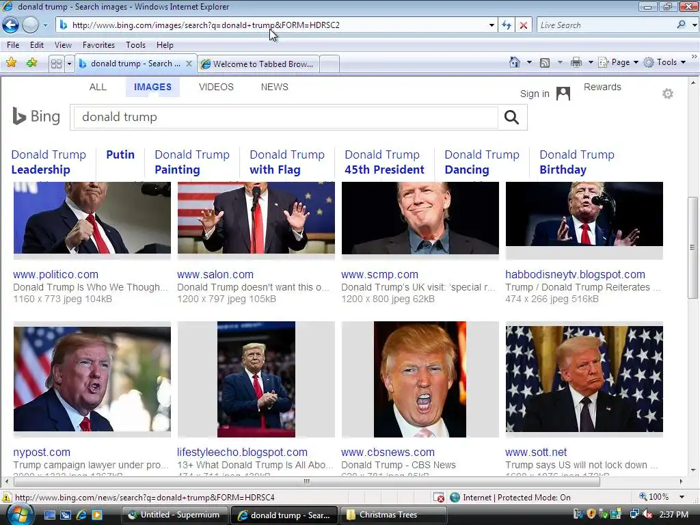Image resolution: width=700 pixels, height=525 pixels.
Task: Open a new blank tab button
Action: [x=329, y=64]
